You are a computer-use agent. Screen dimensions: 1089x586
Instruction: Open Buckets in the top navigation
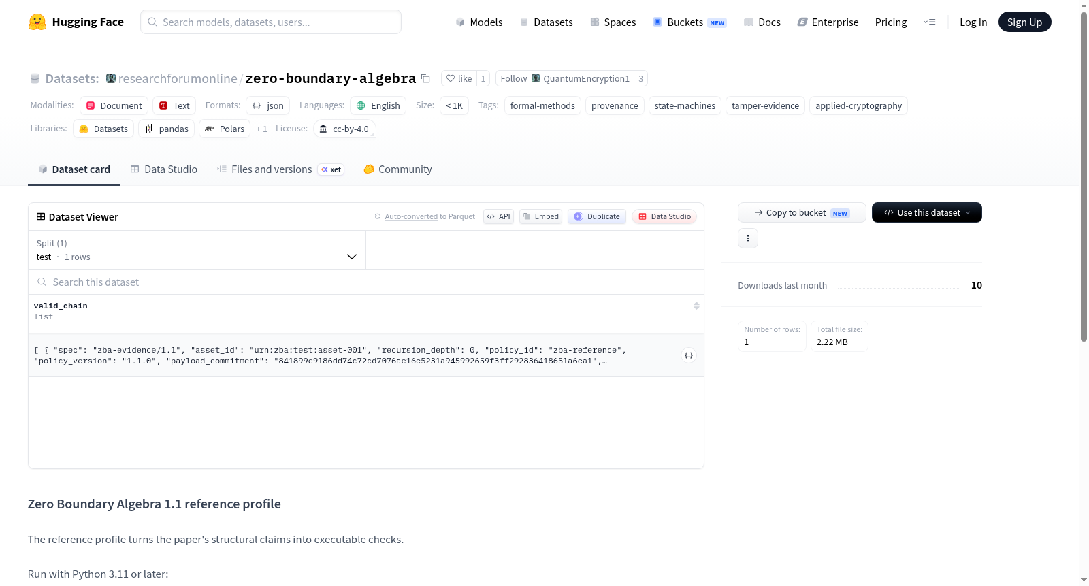[x=689, y=22]
